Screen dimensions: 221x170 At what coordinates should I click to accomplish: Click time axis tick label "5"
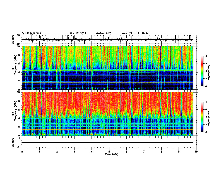coord(109,152)
